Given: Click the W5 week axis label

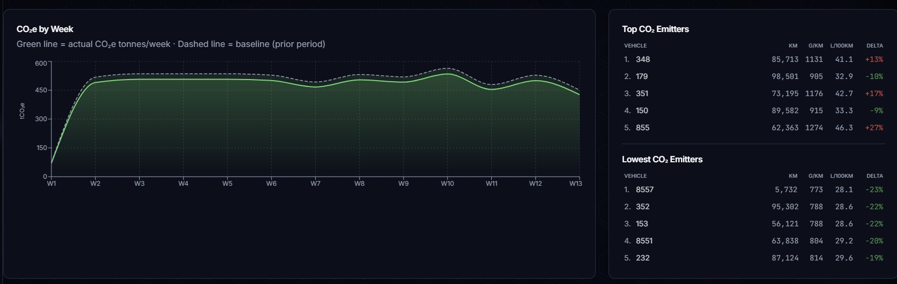Looking at the screenshot, I should pyautogui.click(x=227, y=184).
